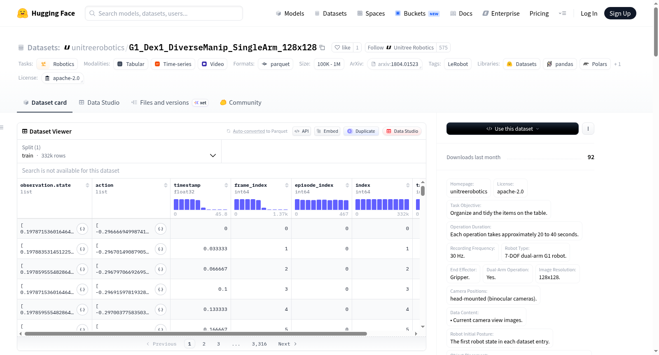The image size is (659, 355).
Task: Jump to the last page 3,316
Action: point(259,344)
